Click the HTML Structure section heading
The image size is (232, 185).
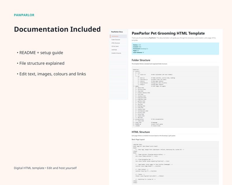coord(141,132)
